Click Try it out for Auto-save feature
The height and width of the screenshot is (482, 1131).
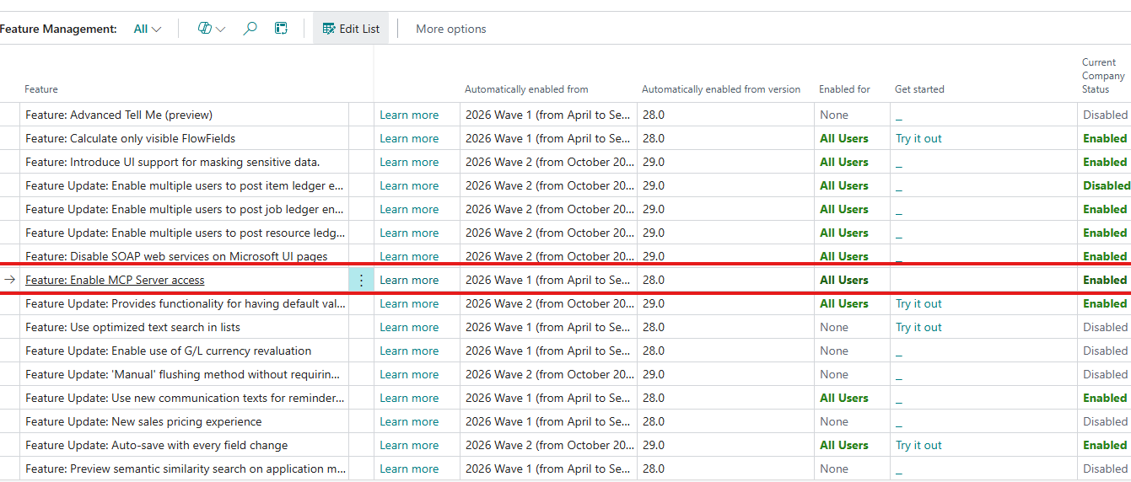coord(918,445)
